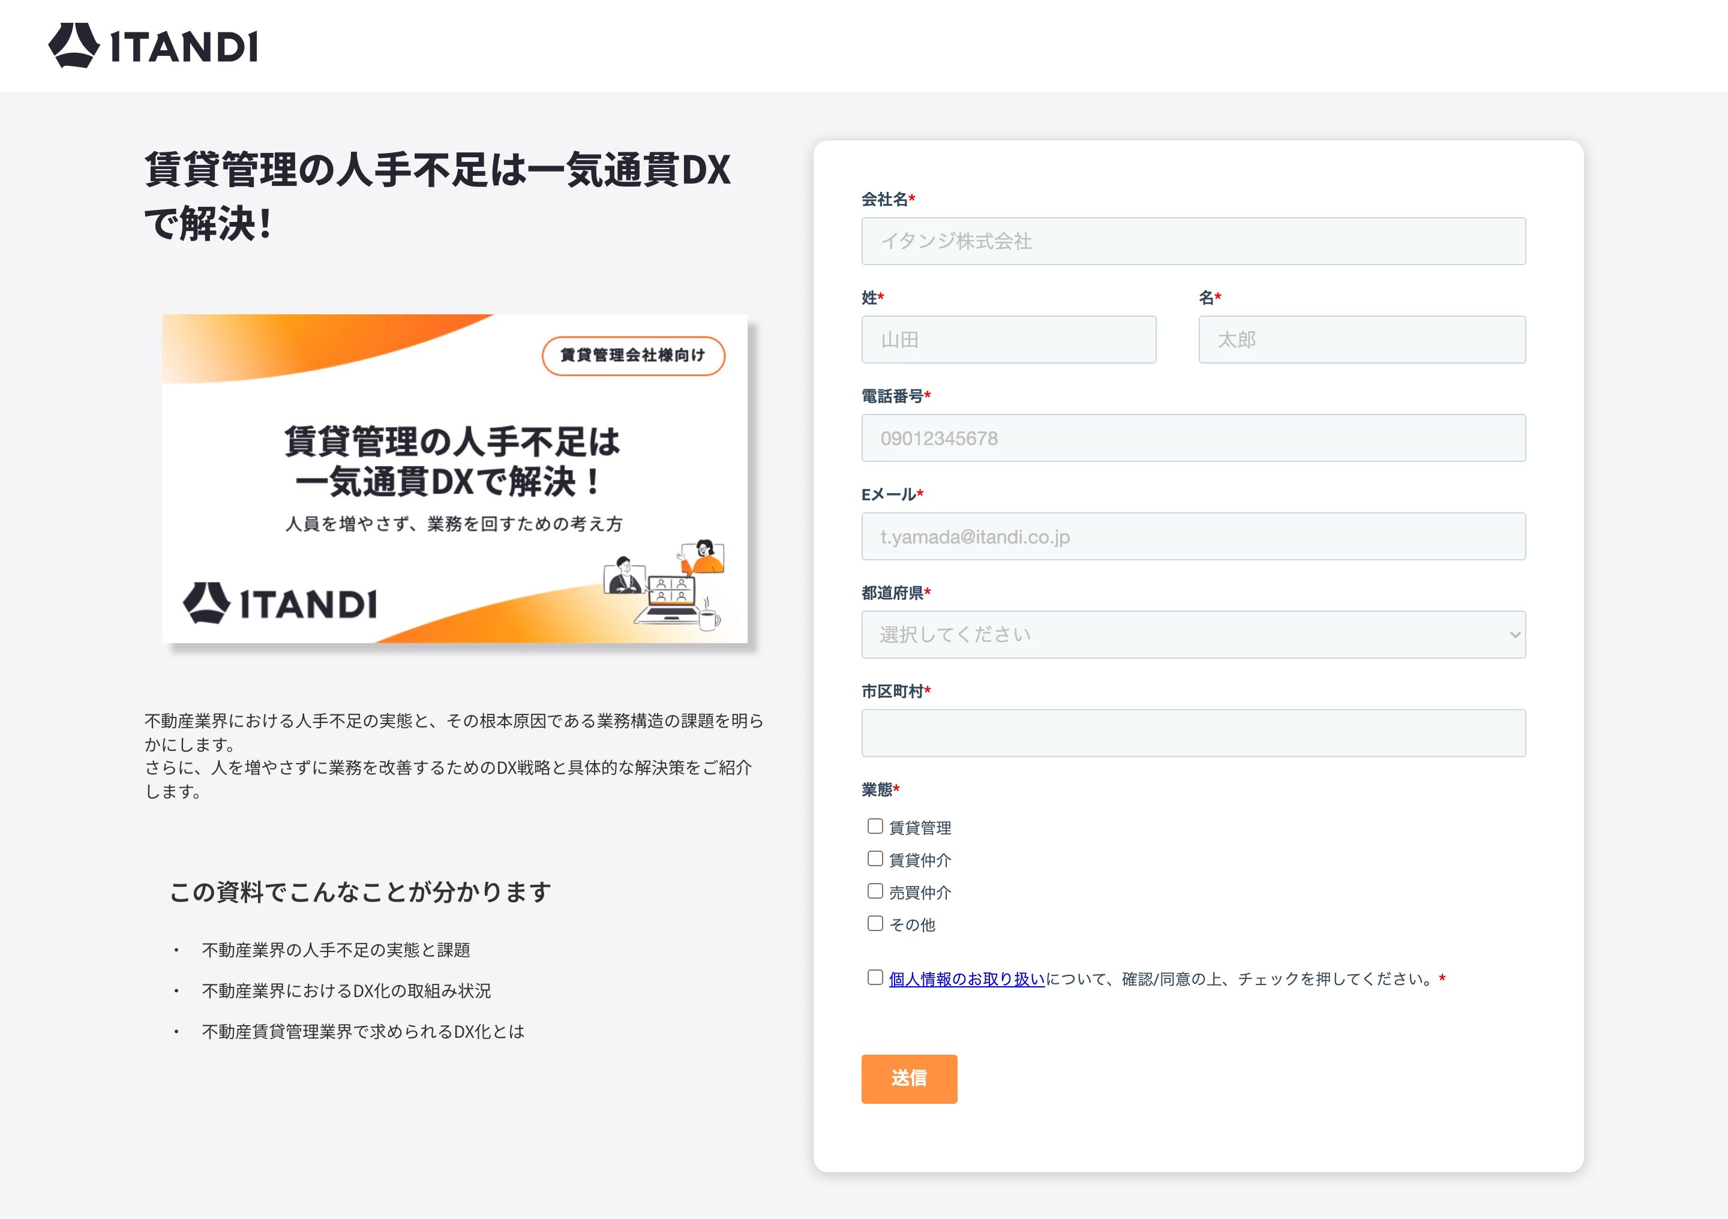The width and height of the screenshot is (1728, 1219).
Task: Click the 賃貸管理会社様向け badge on the cover
Action: [x=633, y=355]
